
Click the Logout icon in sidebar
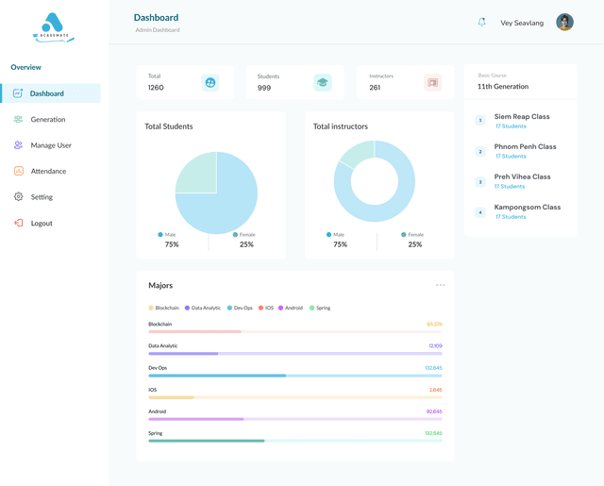point(19,223)
